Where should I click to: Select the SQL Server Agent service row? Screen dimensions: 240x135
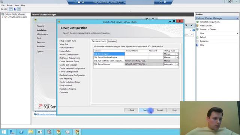109,54
